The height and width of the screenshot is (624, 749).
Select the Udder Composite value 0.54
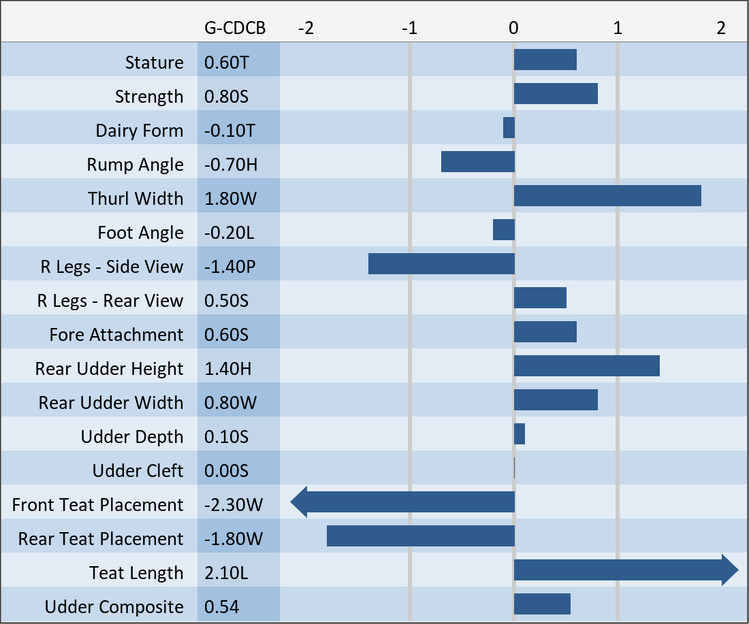pyautogui.click(x=222, y=607)
